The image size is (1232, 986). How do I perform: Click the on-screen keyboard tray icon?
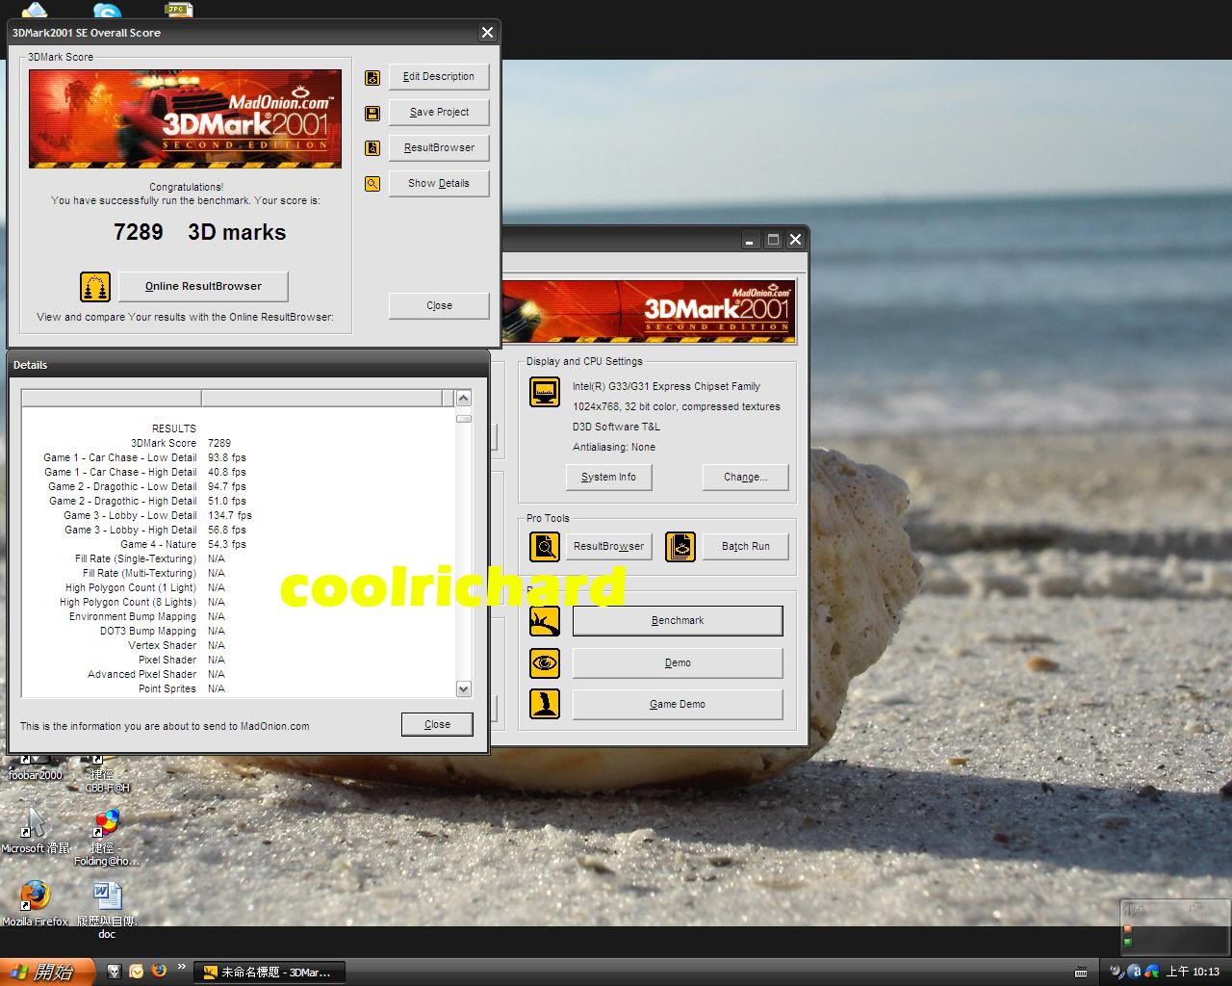[x=1081, y=972]
